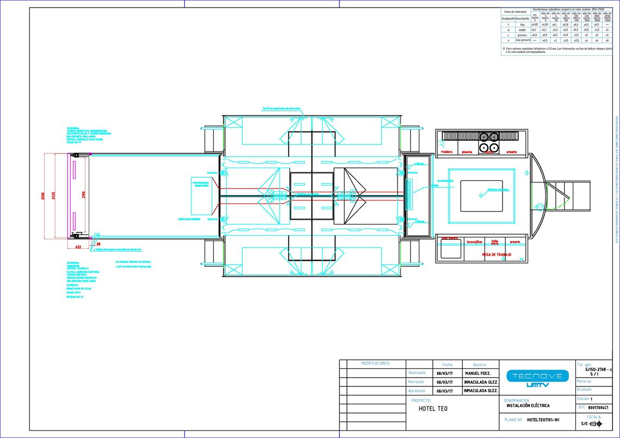Click the Realizado row in the title block
The height and width of the screenshot is (438, 620).
(x=417, y=373)
